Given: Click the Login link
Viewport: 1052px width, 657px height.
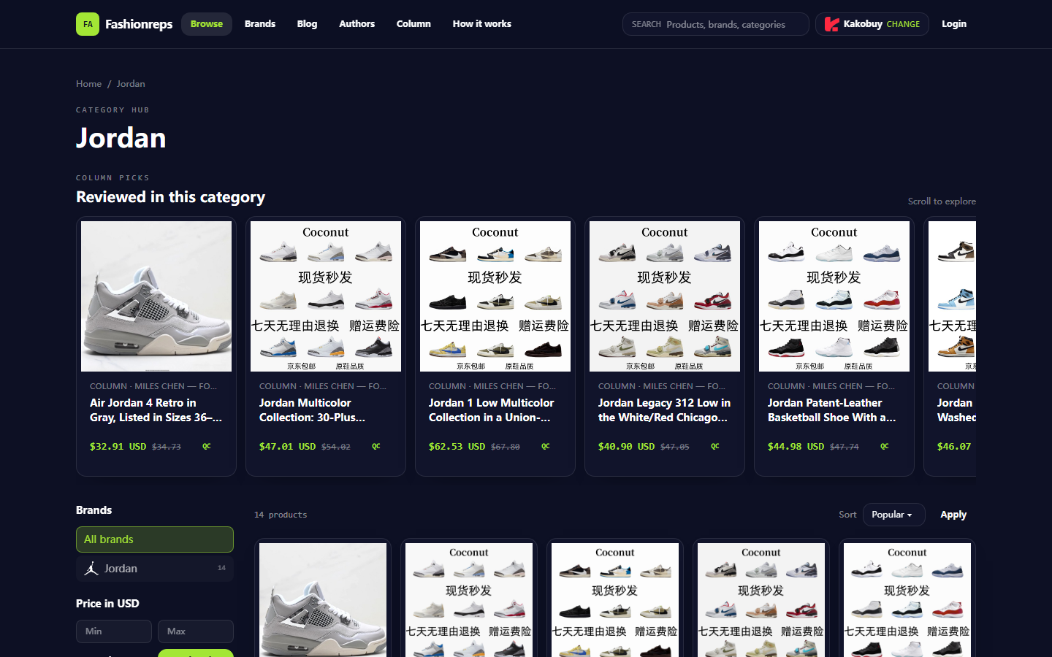Looking at the screenshot, I should (954, 24).
